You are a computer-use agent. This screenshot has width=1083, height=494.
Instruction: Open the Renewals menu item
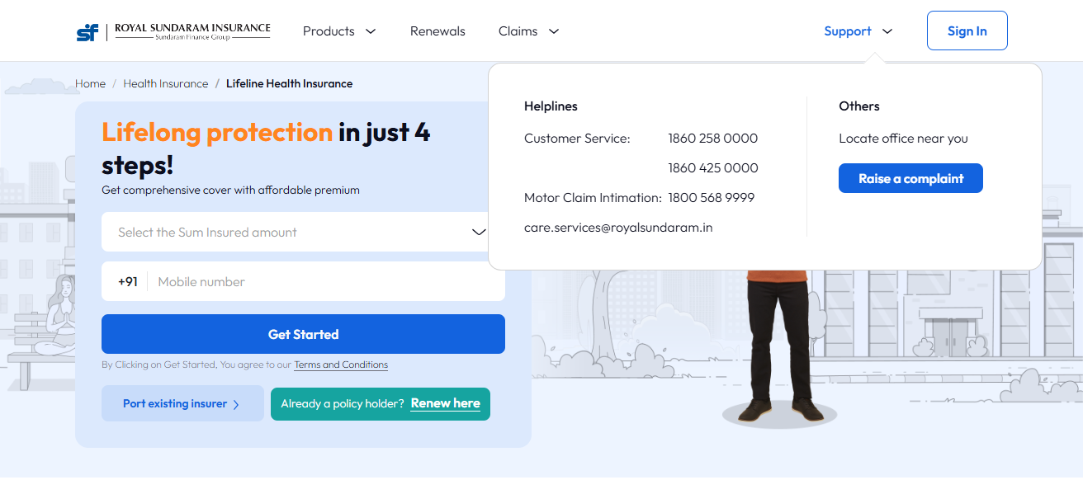437,31
